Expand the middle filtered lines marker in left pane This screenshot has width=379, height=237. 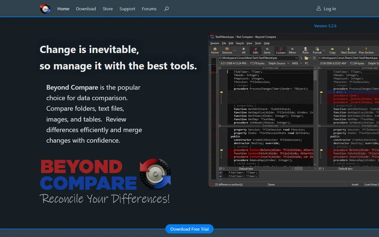pyautogui.click(x=220, y=126)
